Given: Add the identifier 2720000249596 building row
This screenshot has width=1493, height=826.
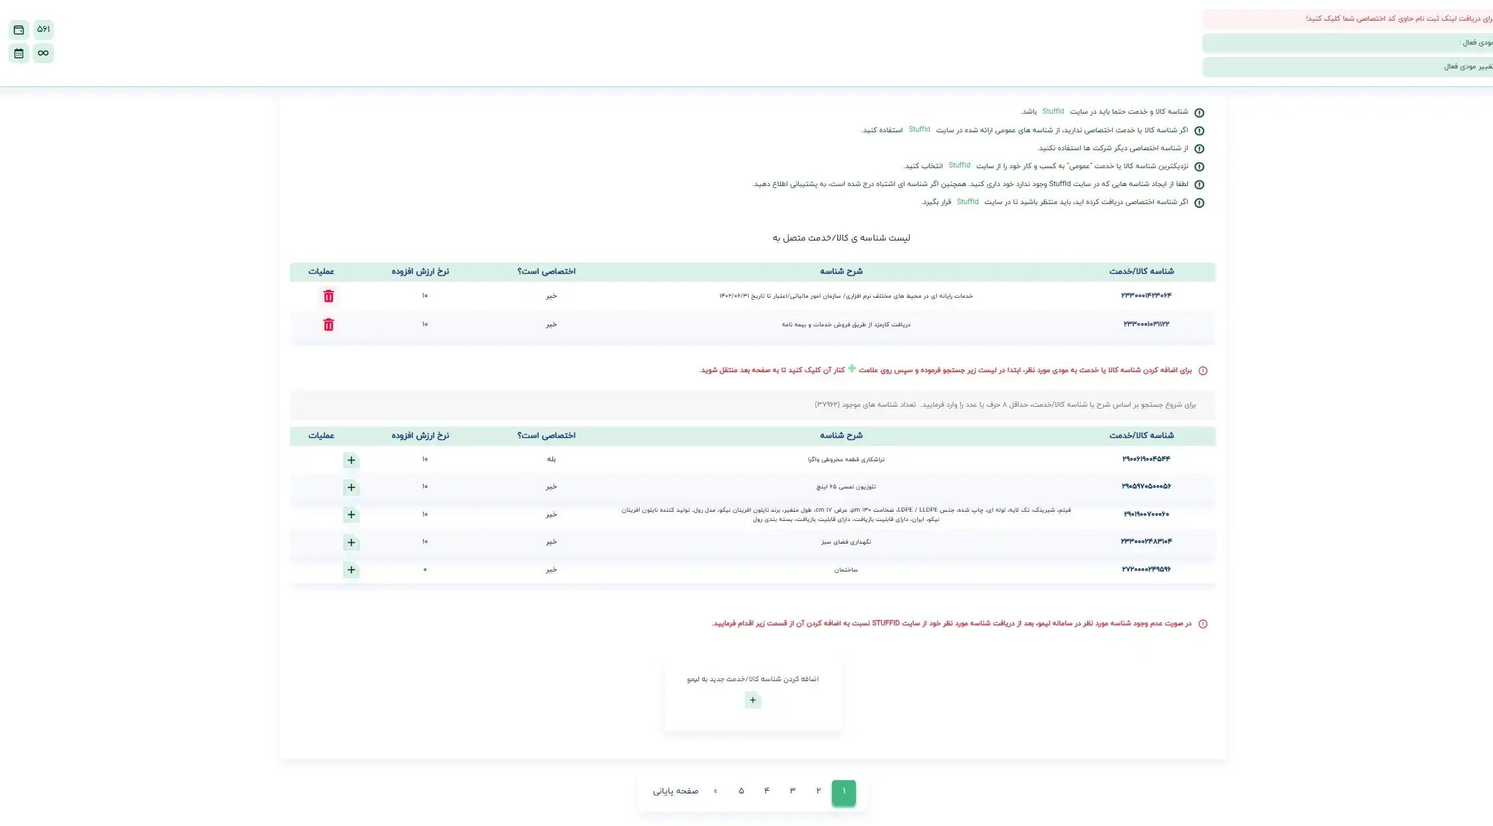Looking at the screenshot, I should click(351, 570).
